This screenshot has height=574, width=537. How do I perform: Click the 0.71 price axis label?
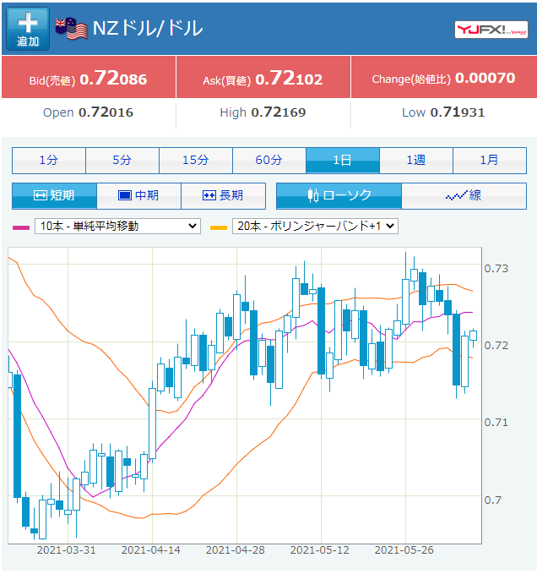(x=496, y=423)
